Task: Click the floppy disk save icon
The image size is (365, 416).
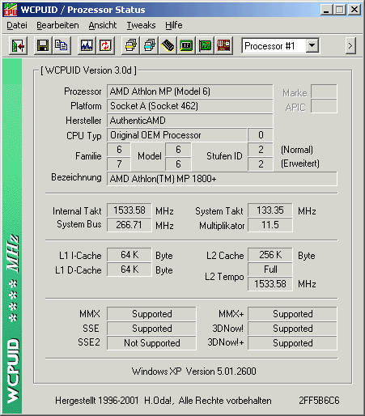Action: 43,45
